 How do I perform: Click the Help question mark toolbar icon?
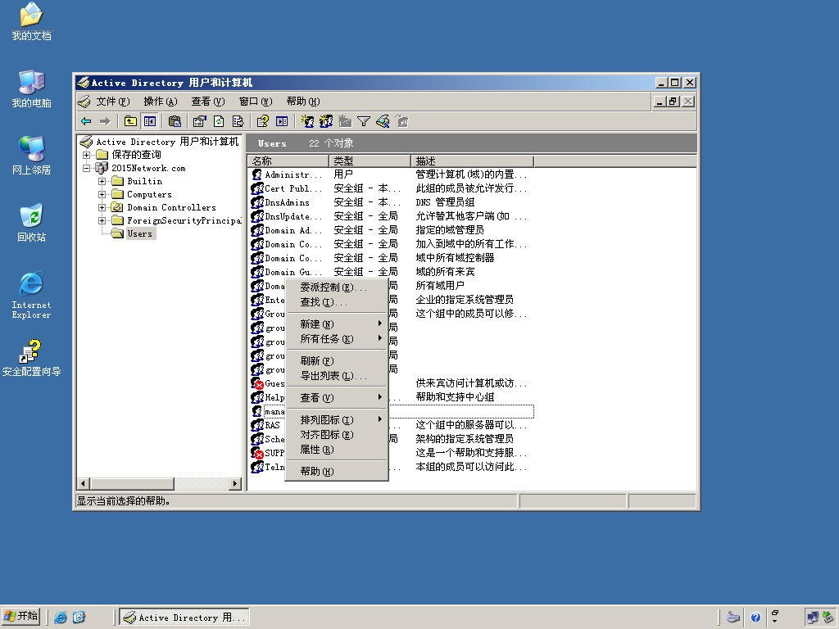tap(263, 121)
